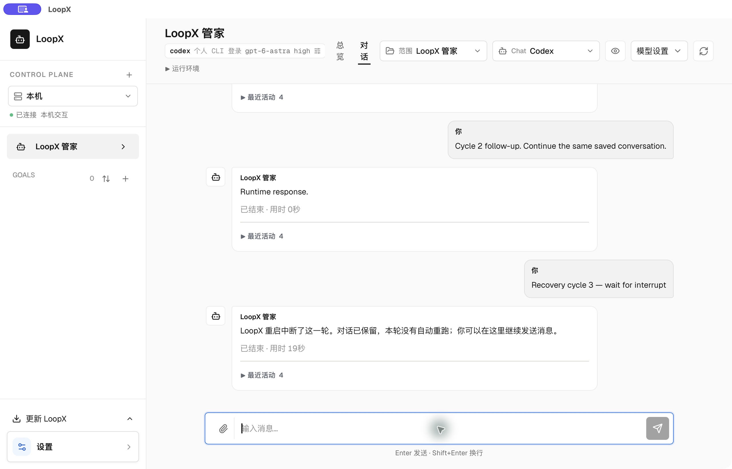Click the purple screen-share indicator icon
Screen dimensions: 732x469
22,9
